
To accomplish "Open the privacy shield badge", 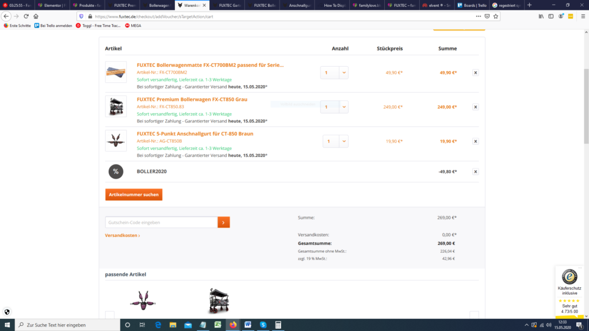I will click(x=7, y=312).
